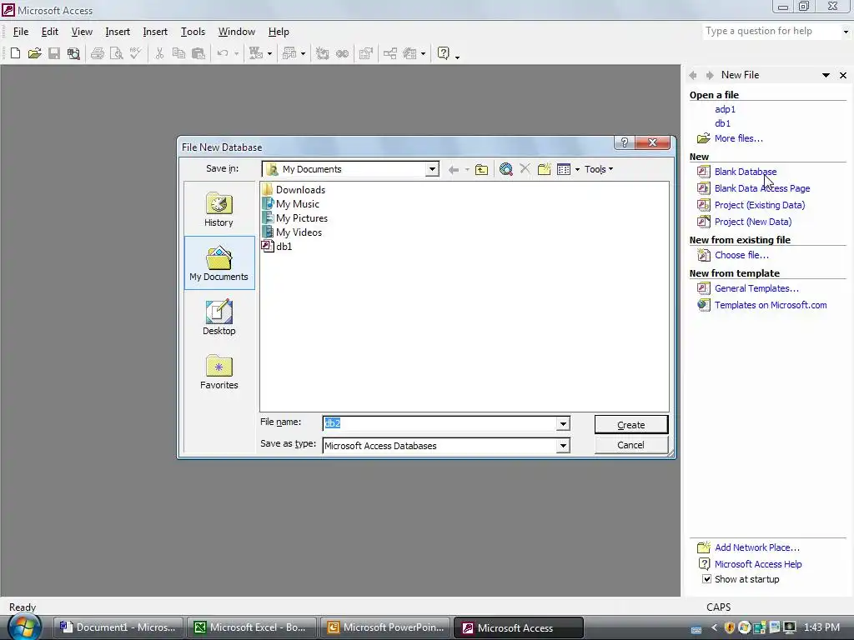
Task: Open the File menu
Action: [21, 32]
